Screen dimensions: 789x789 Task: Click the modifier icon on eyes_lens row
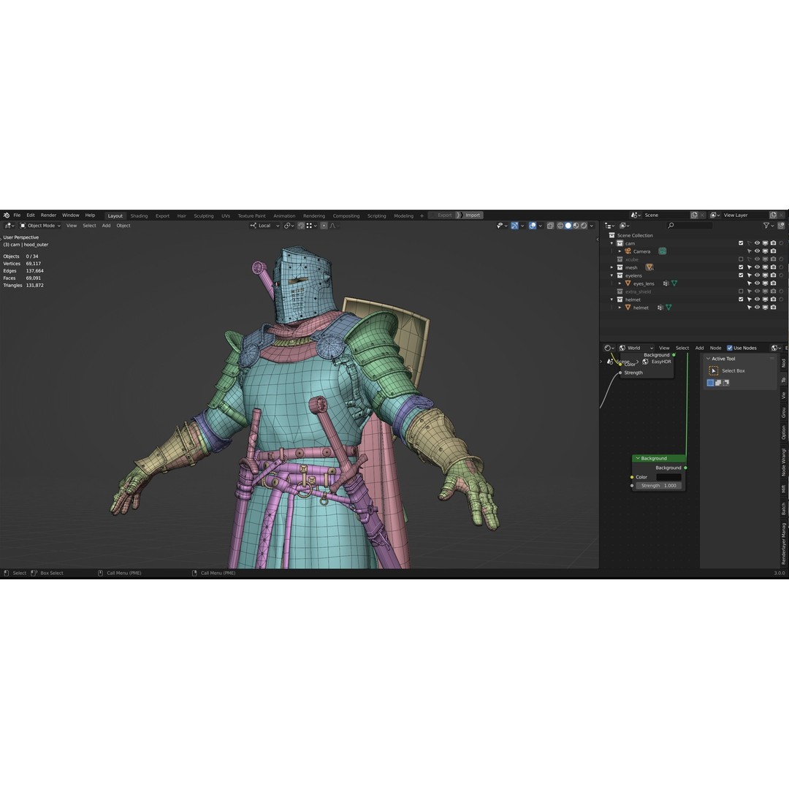click(x=666, y=283)
